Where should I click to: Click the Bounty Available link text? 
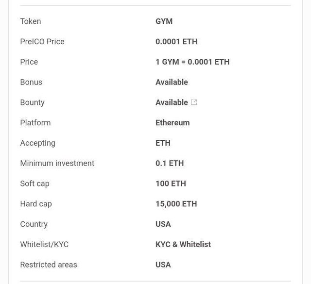[172, 102]
